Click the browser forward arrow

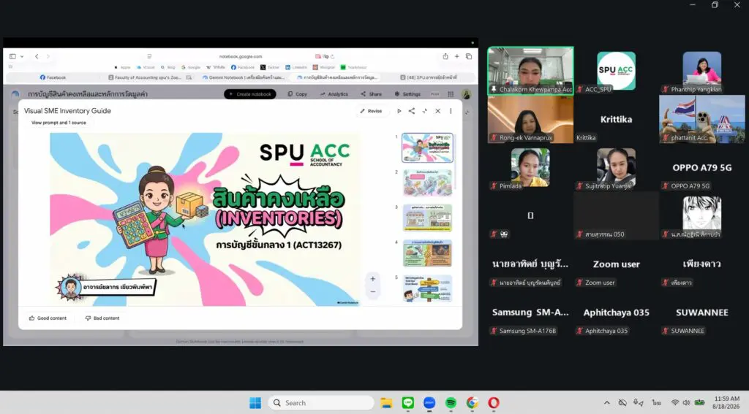tap(48, 56)
